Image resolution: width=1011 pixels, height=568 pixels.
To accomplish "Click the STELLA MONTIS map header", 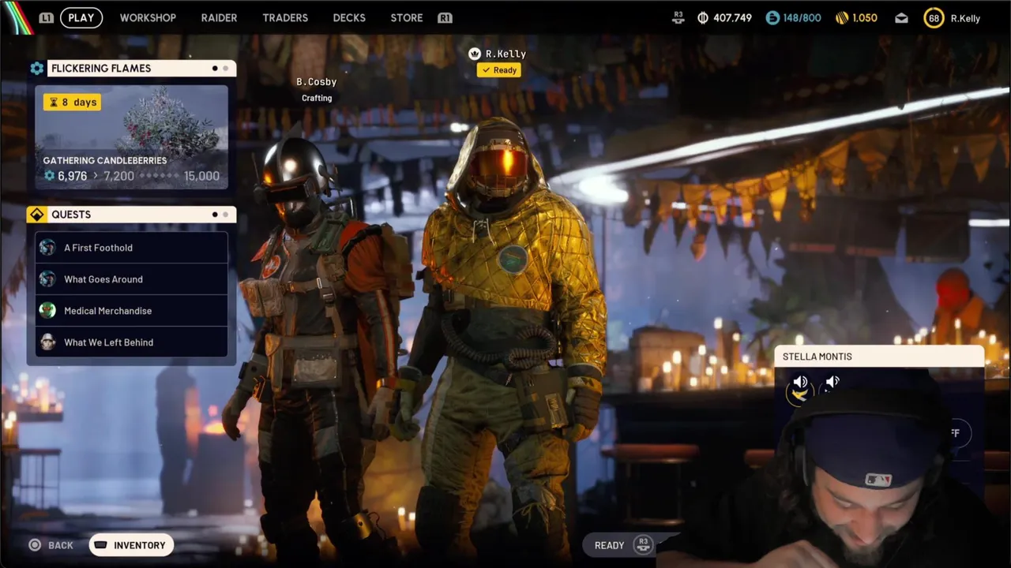I will [x=879, y=357].
